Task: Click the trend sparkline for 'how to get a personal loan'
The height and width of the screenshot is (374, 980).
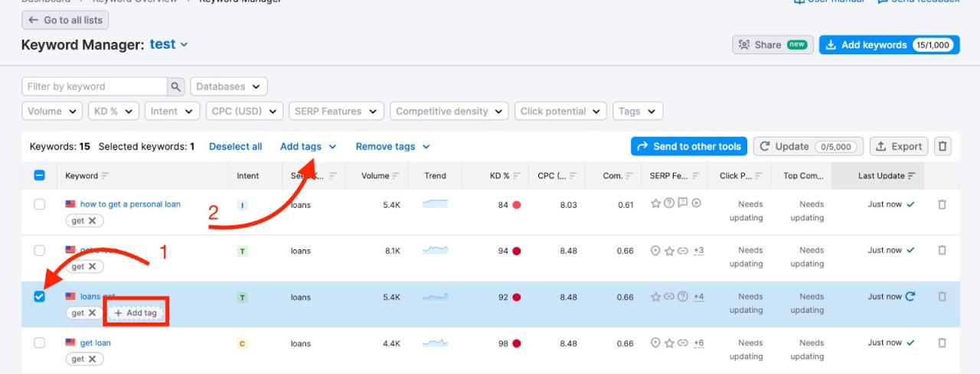Action: click(x=436, y=204)
